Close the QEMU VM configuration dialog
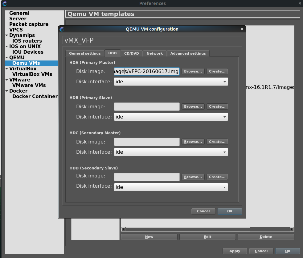Viewport: 303px width, 258px height. point(242,29)
